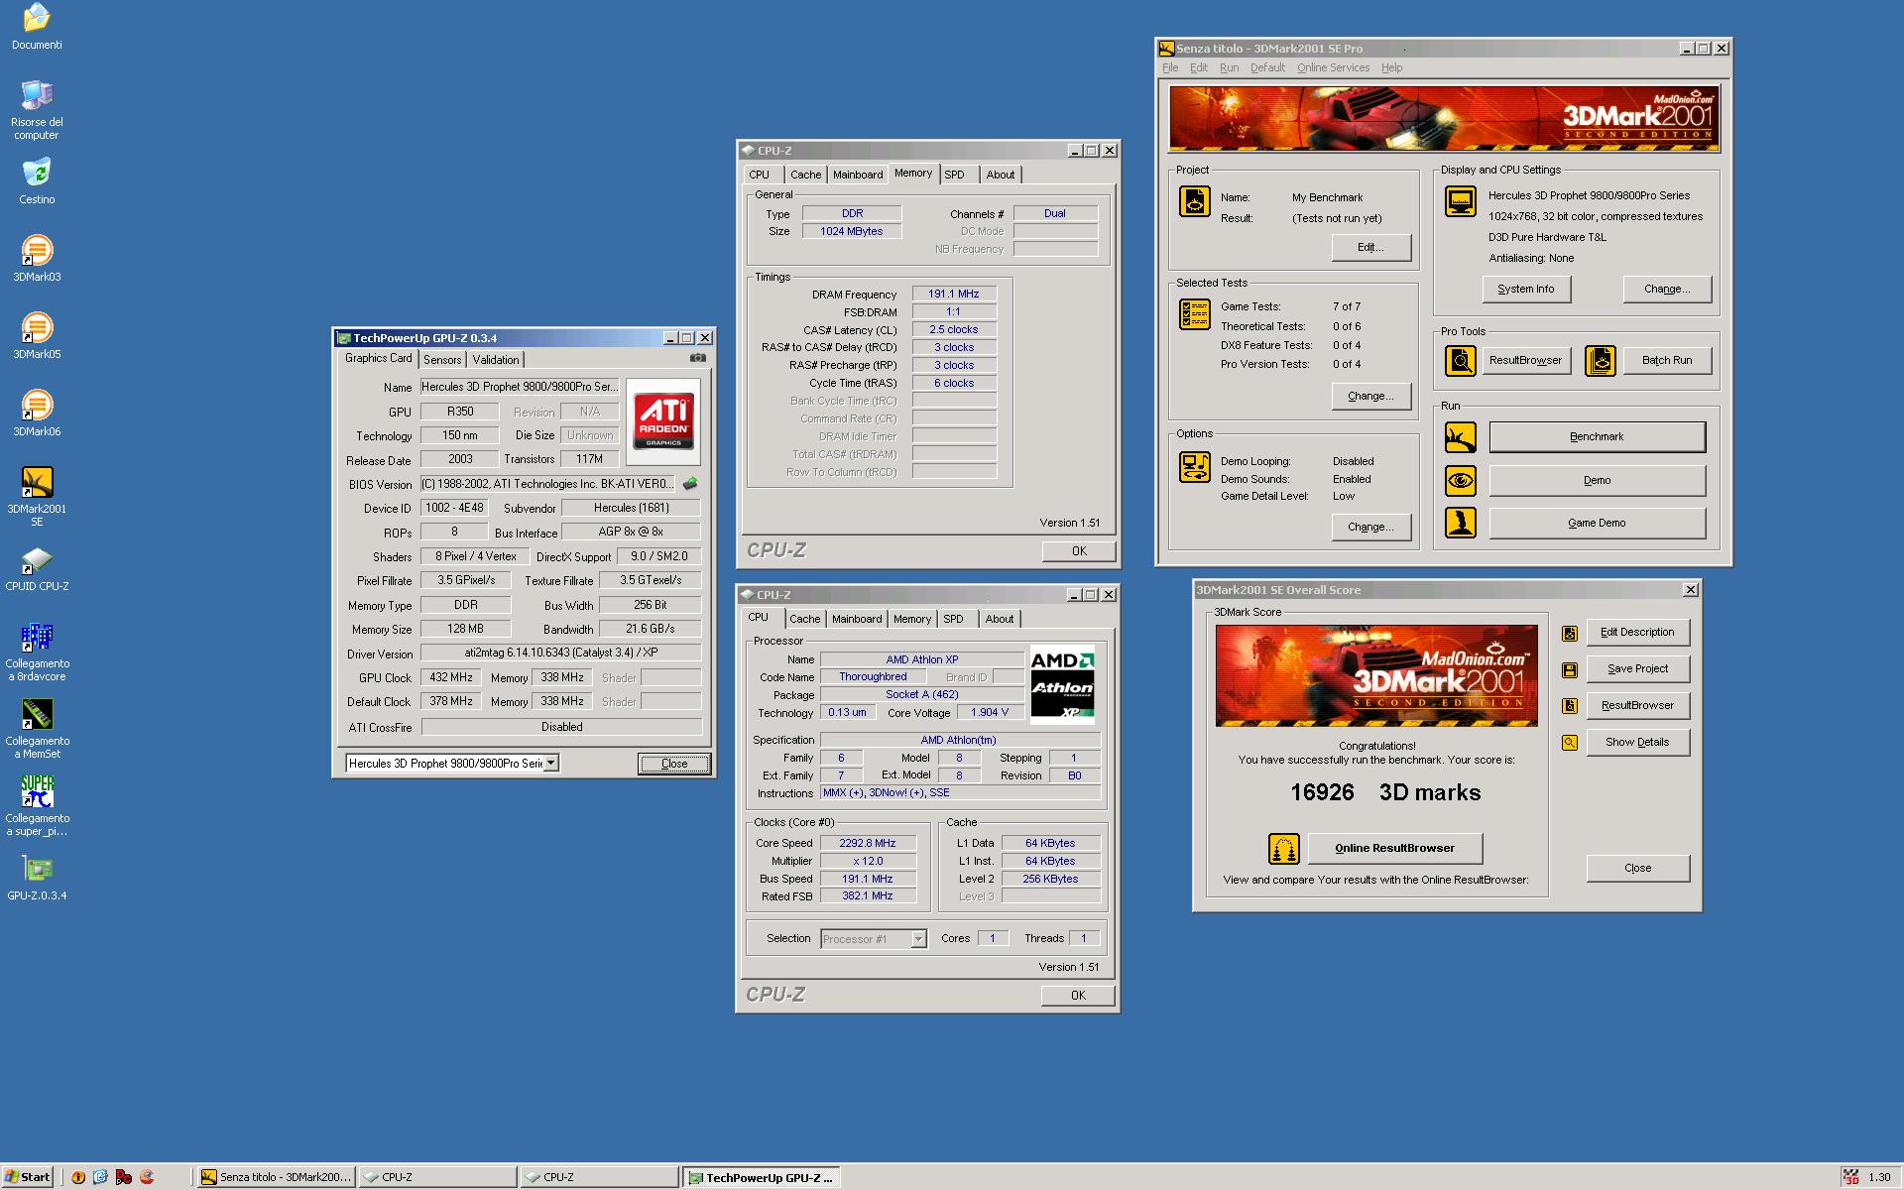The width and height of the screenshot is (1904, 1190).
Task: Open Collegamento a MemSet shortcut
Action: click(37, 714)
